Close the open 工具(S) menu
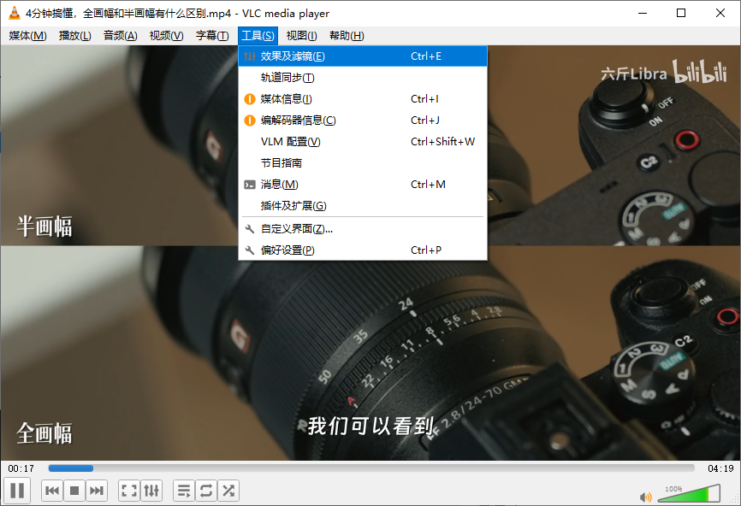 click(x=258, y=36)
